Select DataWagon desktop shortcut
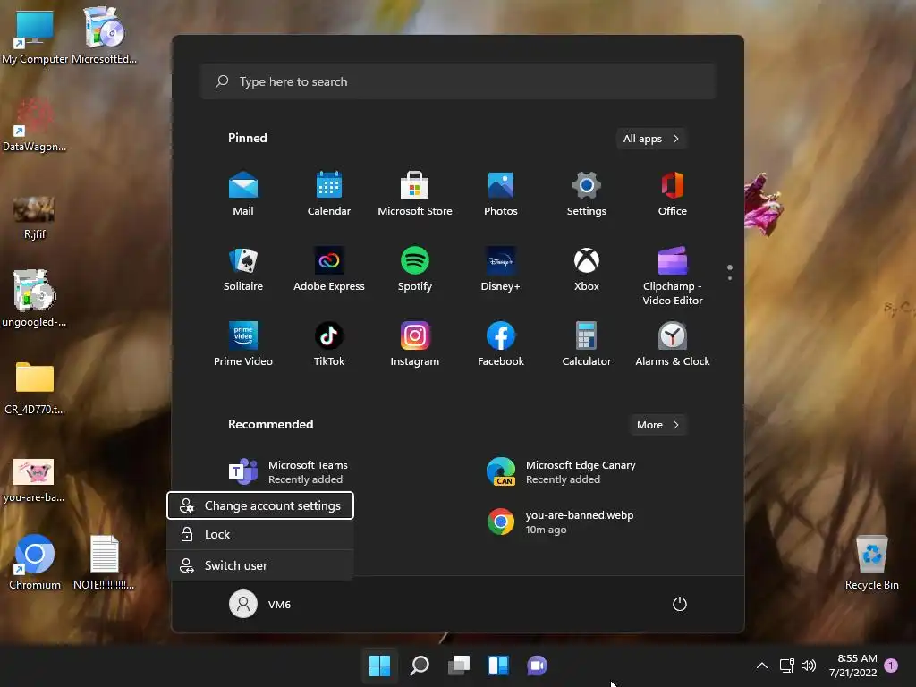This screenshot has height=687, width=916. [35, 125]
